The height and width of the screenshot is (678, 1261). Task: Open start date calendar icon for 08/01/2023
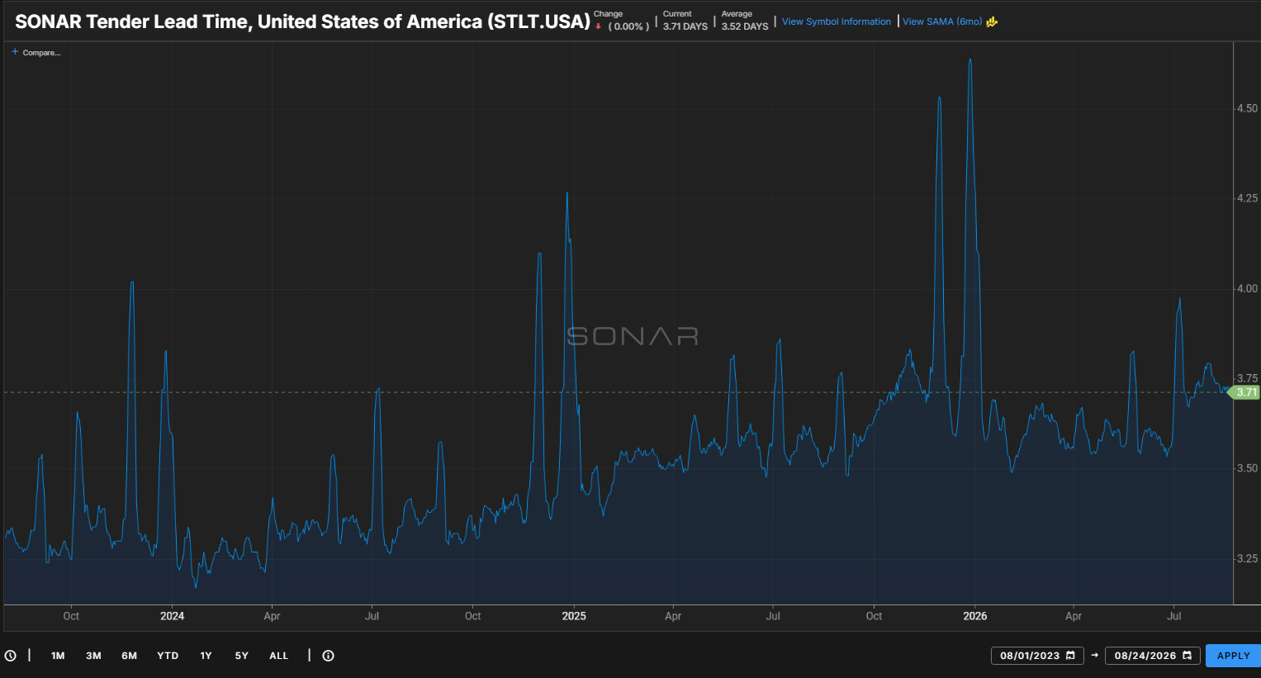[x=1070, y=656]
